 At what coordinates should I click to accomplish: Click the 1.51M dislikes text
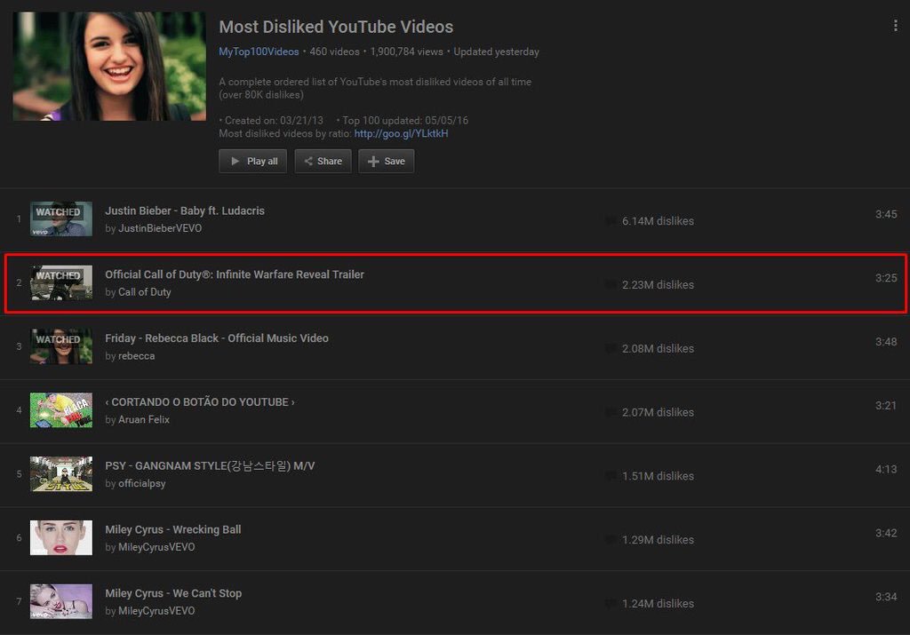[658, 476]
